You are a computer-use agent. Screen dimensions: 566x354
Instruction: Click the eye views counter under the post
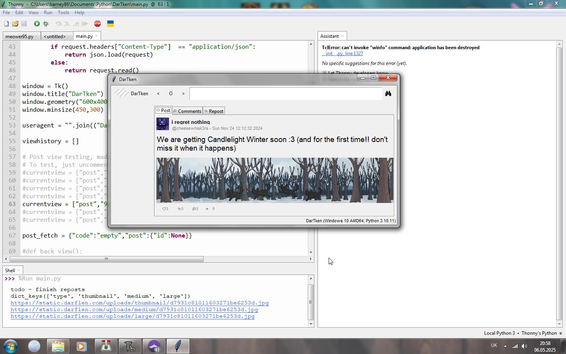[210, 209]
